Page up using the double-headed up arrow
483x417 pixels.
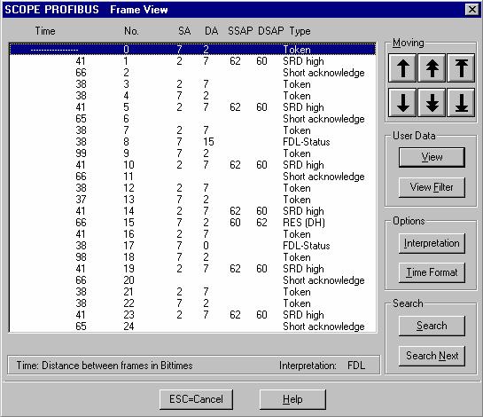(x=432, y=67)
